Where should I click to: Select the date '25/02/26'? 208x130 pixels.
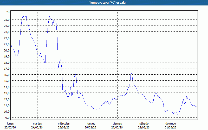click(64, 128)
